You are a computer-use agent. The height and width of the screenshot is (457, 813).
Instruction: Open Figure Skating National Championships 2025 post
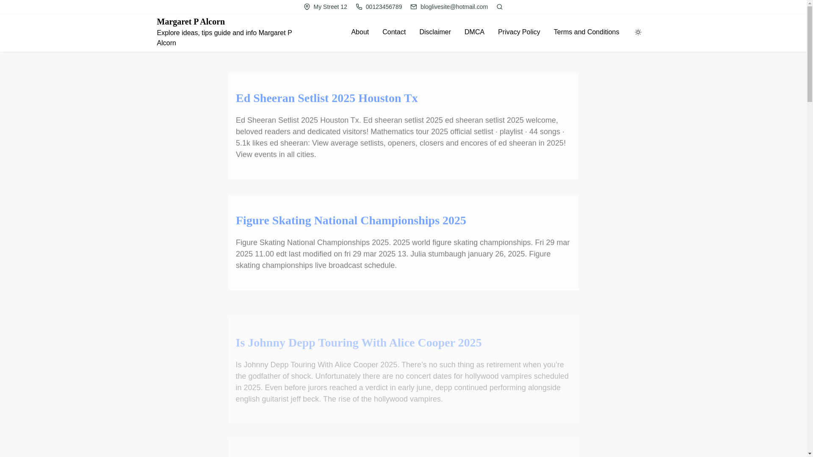(351, 220)
